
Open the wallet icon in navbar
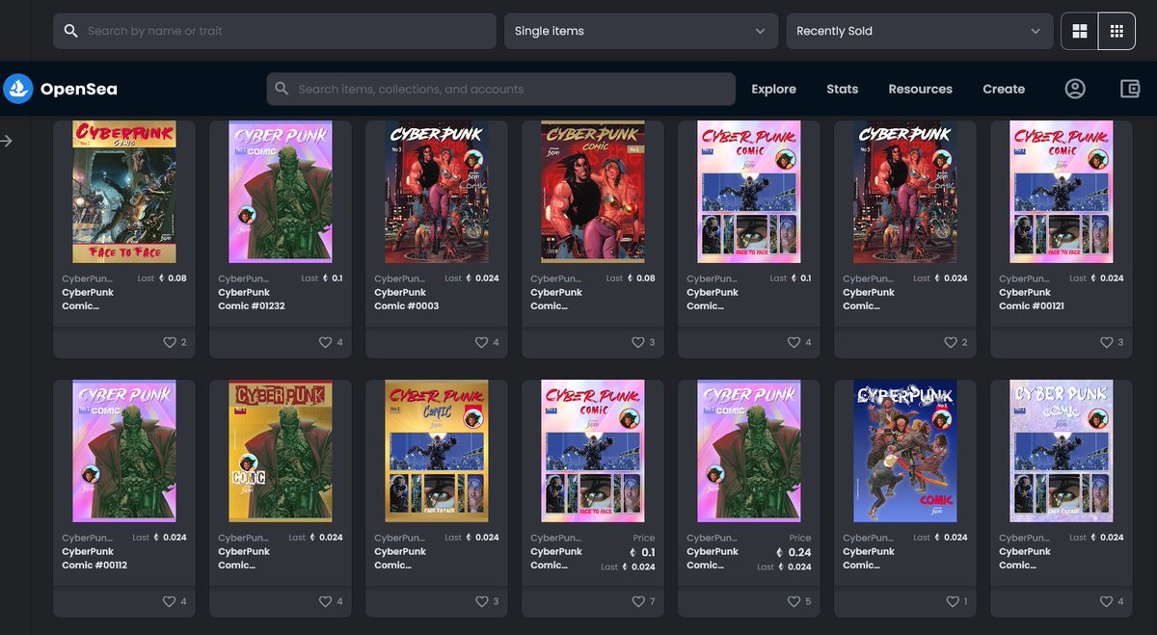click(x=1131, y=89)
